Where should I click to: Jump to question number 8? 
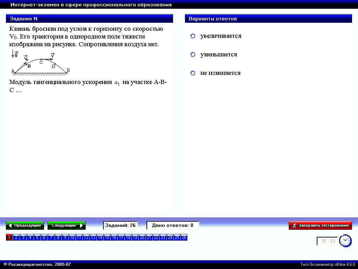click(58, 237)
